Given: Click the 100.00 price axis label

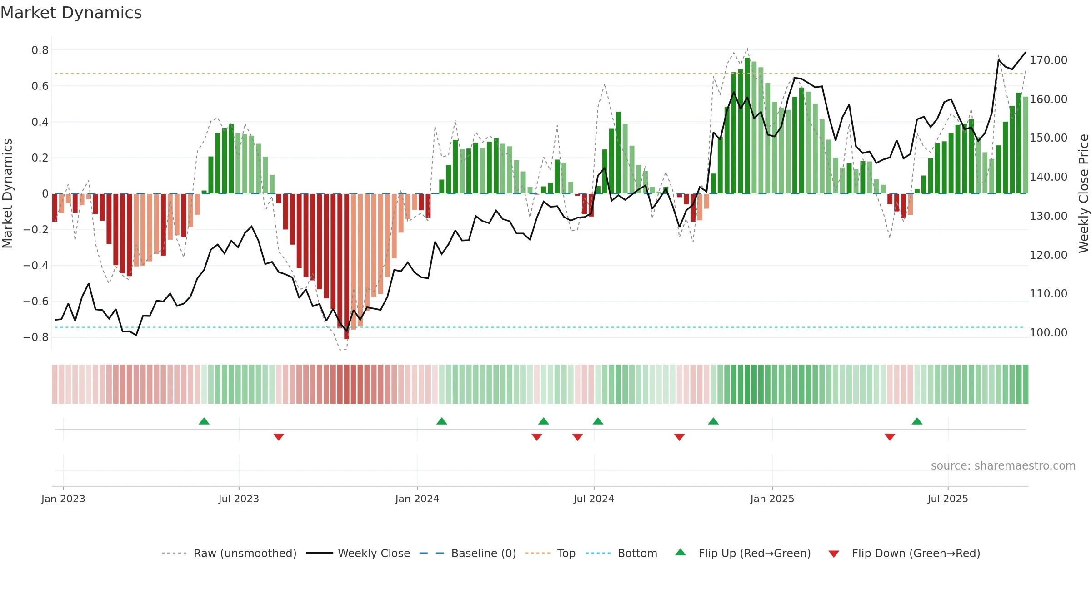Looking at the screenshot, I should (x=1048, y=332).
